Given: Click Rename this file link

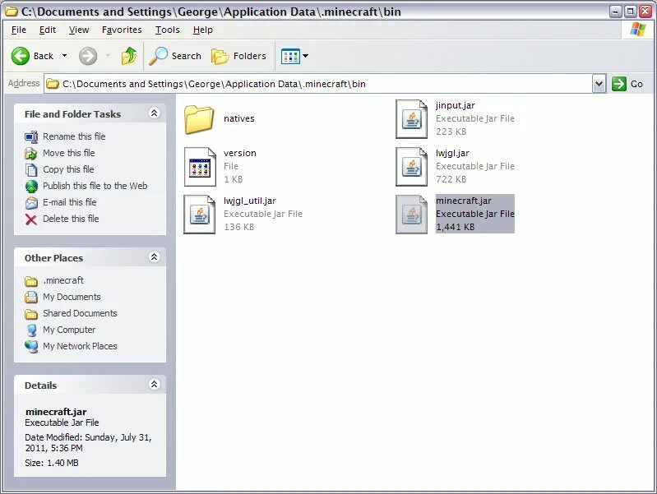Looking at the screenshot, I should point(74,136).
